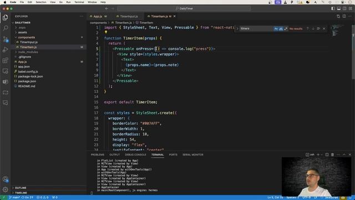Click Ln 5, Col 25 status item
The image size is (355, 200).
[275, 198]
